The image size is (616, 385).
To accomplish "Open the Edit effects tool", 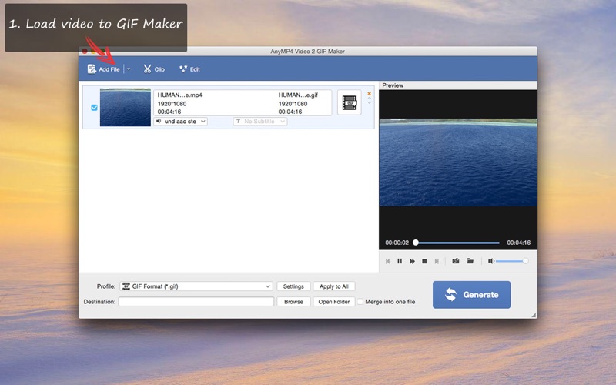I will click(x=183, y=69).
